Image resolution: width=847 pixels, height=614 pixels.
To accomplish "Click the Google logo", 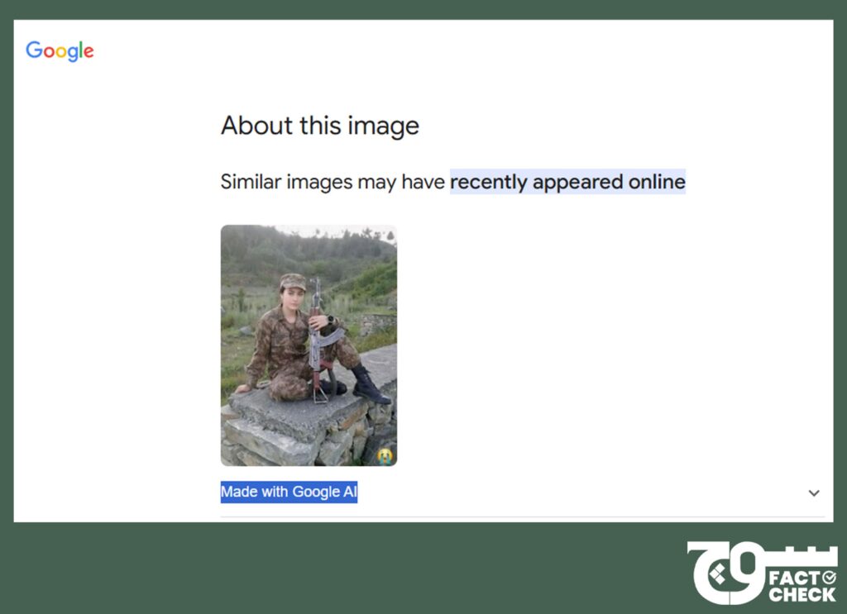I will click(60, 51).
